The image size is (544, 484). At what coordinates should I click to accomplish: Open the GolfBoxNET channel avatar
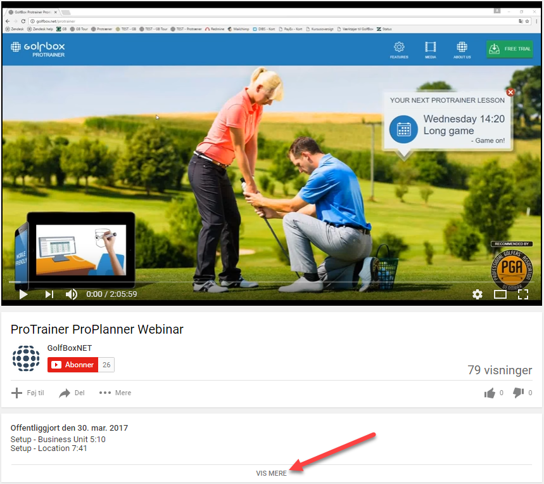(26, 358)
